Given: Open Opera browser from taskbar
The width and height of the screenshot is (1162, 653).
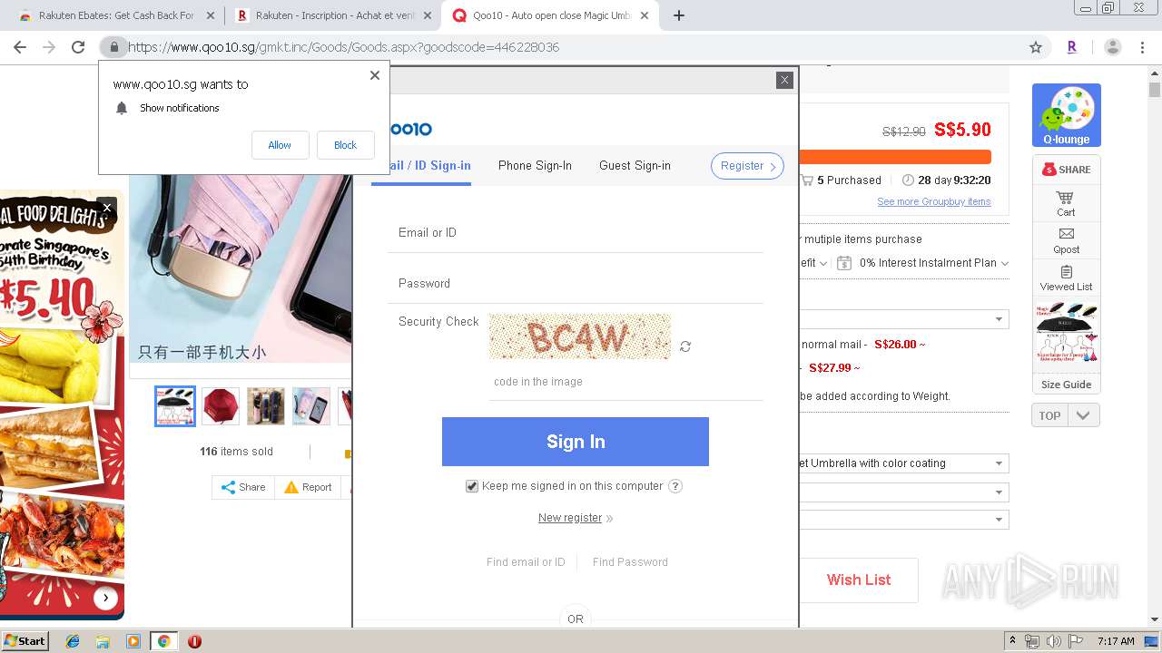Looking at the screenshot, I should pos(194,641).
